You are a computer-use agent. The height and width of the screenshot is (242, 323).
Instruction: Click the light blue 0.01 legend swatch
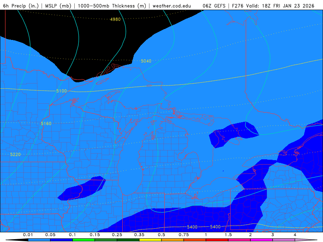tap(39, 240)
